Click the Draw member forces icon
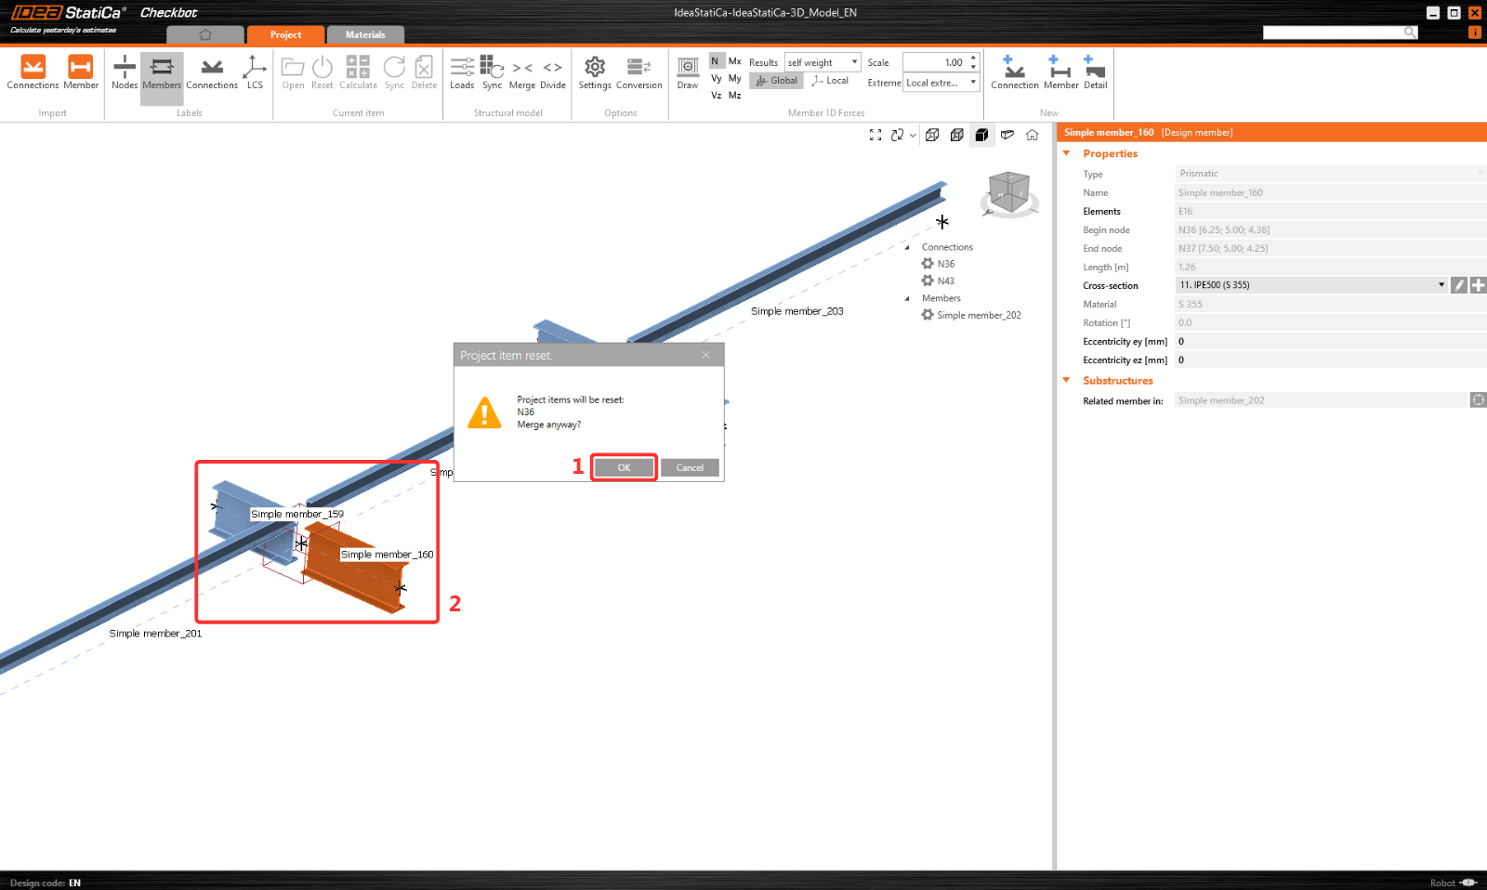Viewport: 1487px width, 890px height. (x=688, y=72)
